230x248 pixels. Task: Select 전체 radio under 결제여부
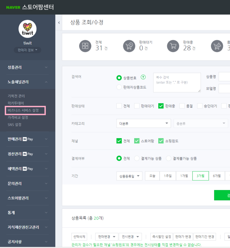click(119, 158)
